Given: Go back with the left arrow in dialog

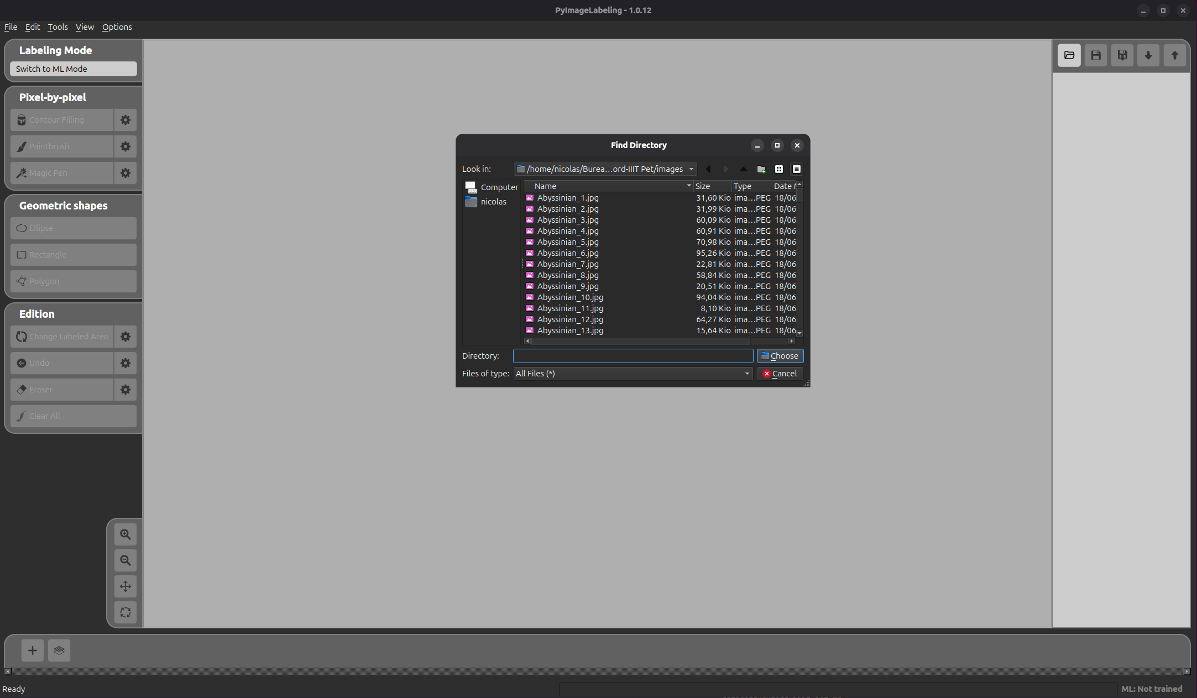Looking at the screenshot, I should 708,169.
